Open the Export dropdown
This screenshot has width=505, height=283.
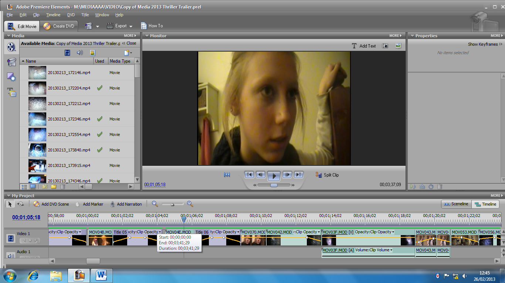[119, 26]
